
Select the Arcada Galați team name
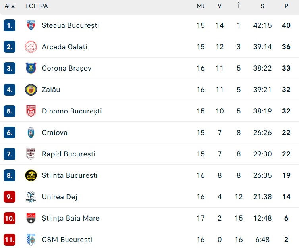pyautogui.click(x=64, y=47)
